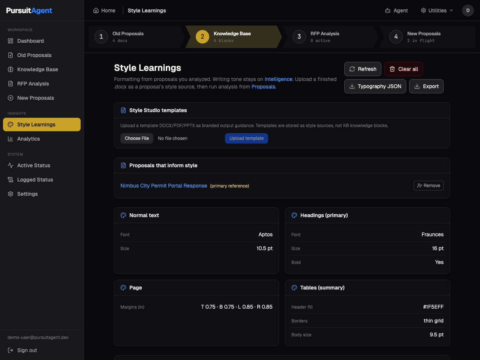Image resolution: width=480 pixels, height=360 pixels.
Task: Click the No file chosen text
Action: pyautogui.click(x=172, y=138)
